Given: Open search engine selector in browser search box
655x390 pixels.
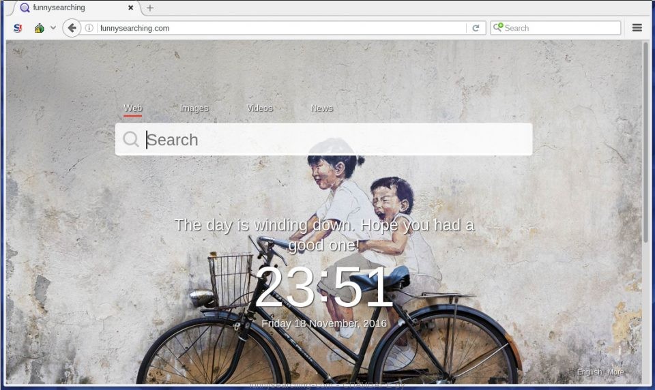Looking at the screenshot, I should point(499,28).
